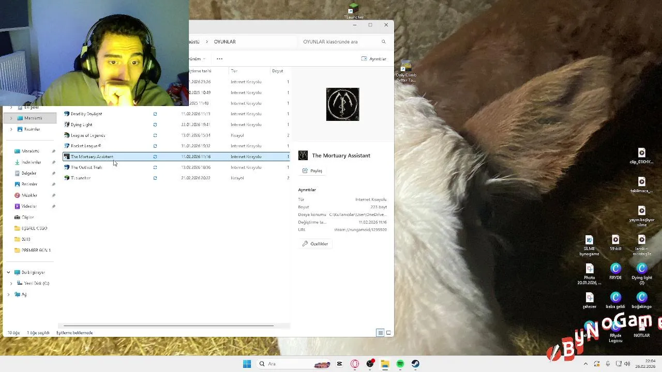Select the RRYDE desktop icon
Image resolution: width=662 pixels, height=372 pixels.
pos(615,272)
